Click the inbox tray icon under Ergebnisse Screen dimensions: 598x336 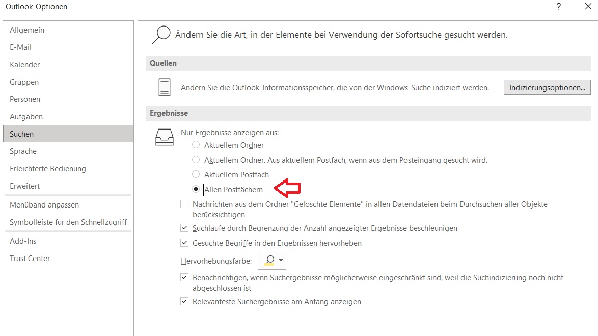coord(165,137)
